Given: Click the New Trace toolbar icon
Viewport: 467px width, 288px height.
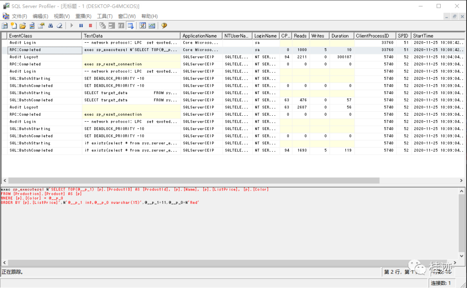Looking at the screenshot, I should click(x=5, y=25).
